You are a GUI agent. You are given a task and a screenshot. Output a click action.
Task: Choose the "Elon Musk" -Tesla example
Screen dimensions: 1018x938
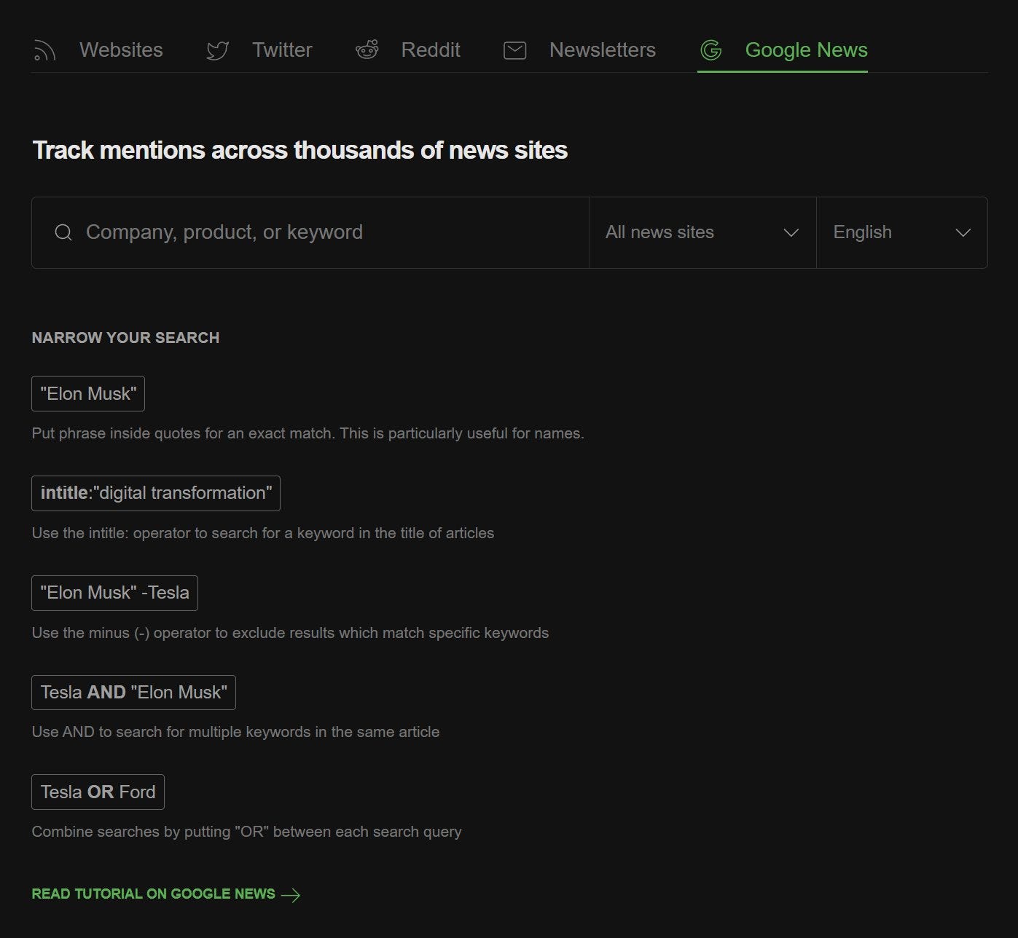(114, 593)
